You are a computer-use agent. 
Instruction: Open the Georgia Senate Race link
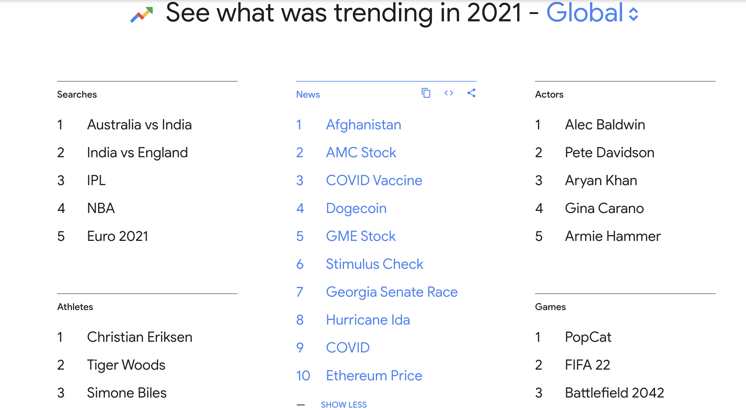(x=391, y=292)
